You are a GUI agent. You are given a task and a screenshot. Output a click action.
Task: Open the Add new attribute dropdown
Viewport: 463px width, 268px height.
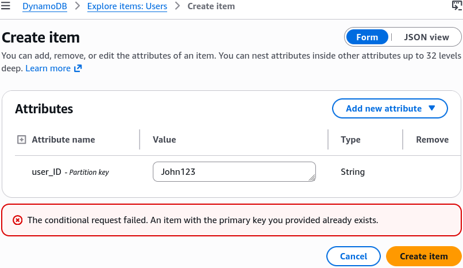(390, 109)
